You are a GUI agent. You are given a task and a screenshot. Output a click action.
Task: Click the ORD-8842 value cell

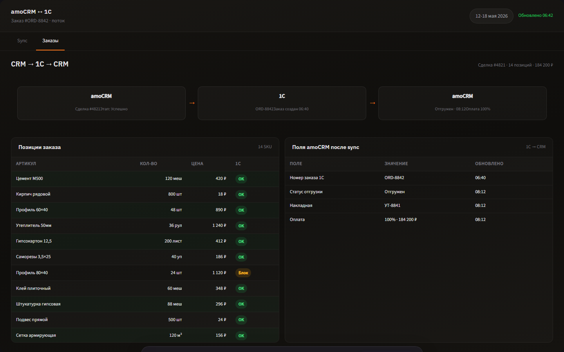[394, 178]
